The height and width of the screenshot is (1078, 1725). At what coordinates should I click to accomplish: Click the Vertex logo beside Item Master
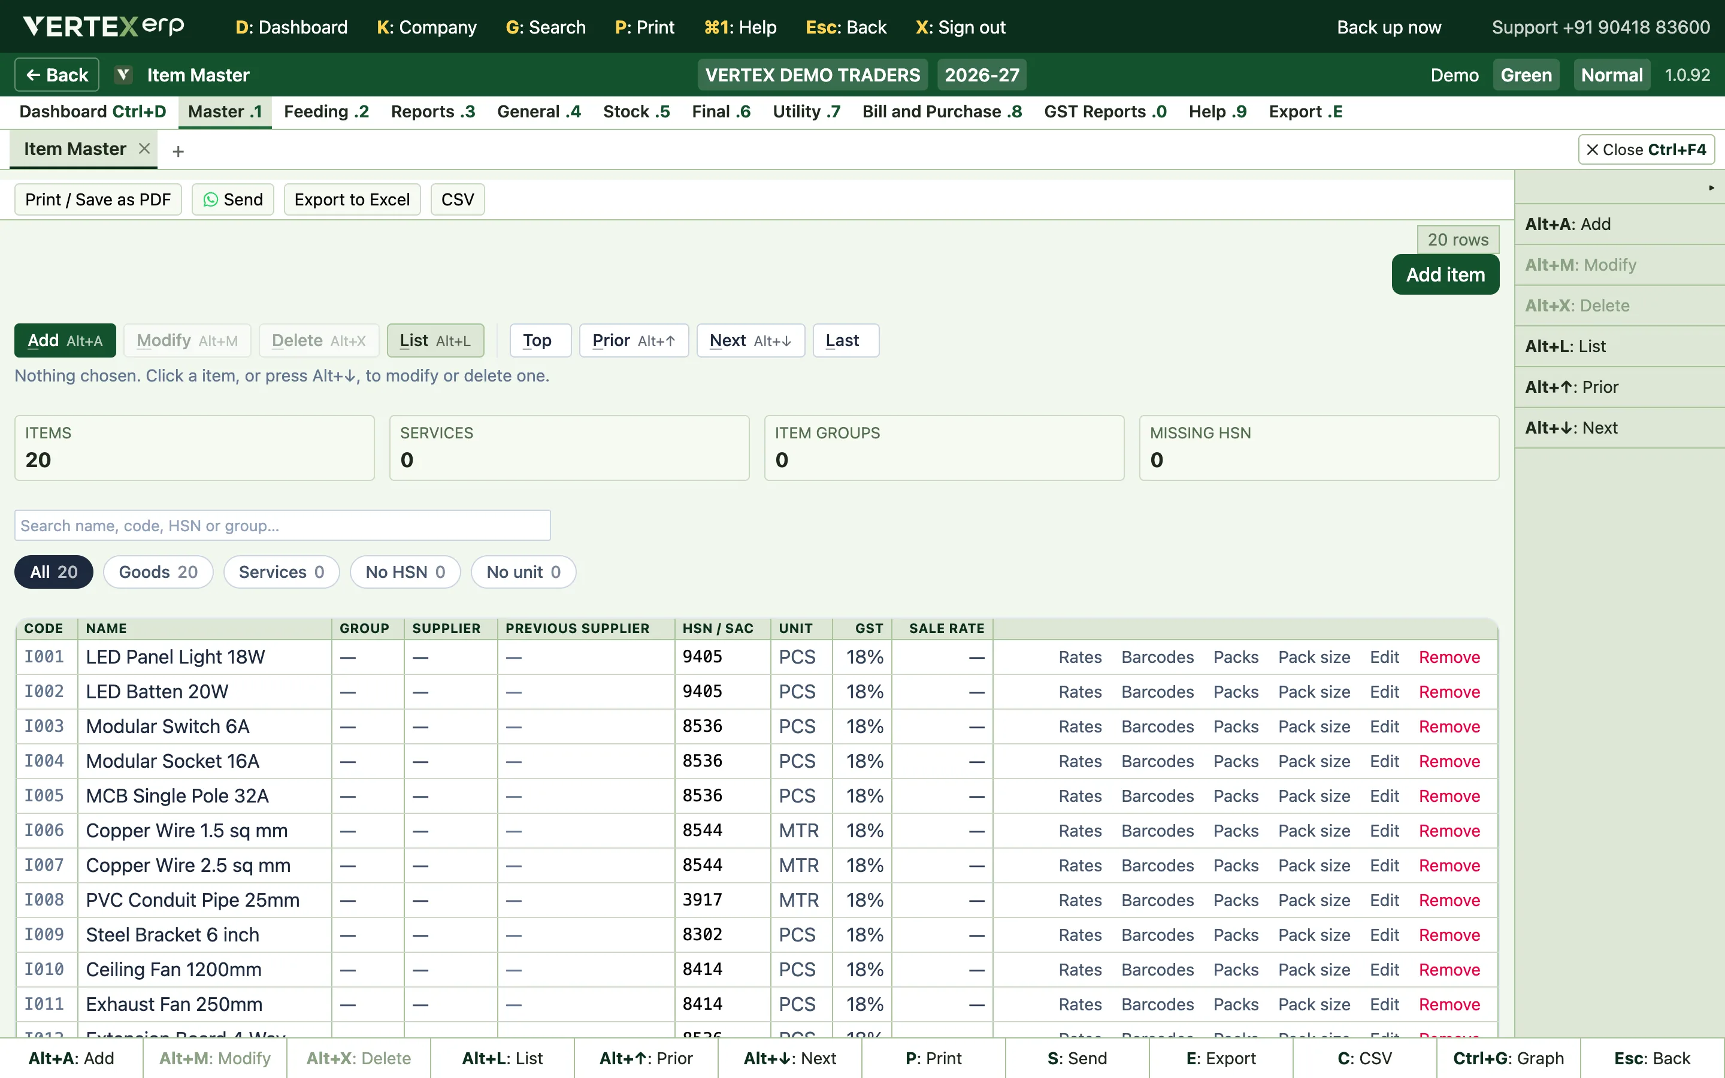click(x=123, y=75)
